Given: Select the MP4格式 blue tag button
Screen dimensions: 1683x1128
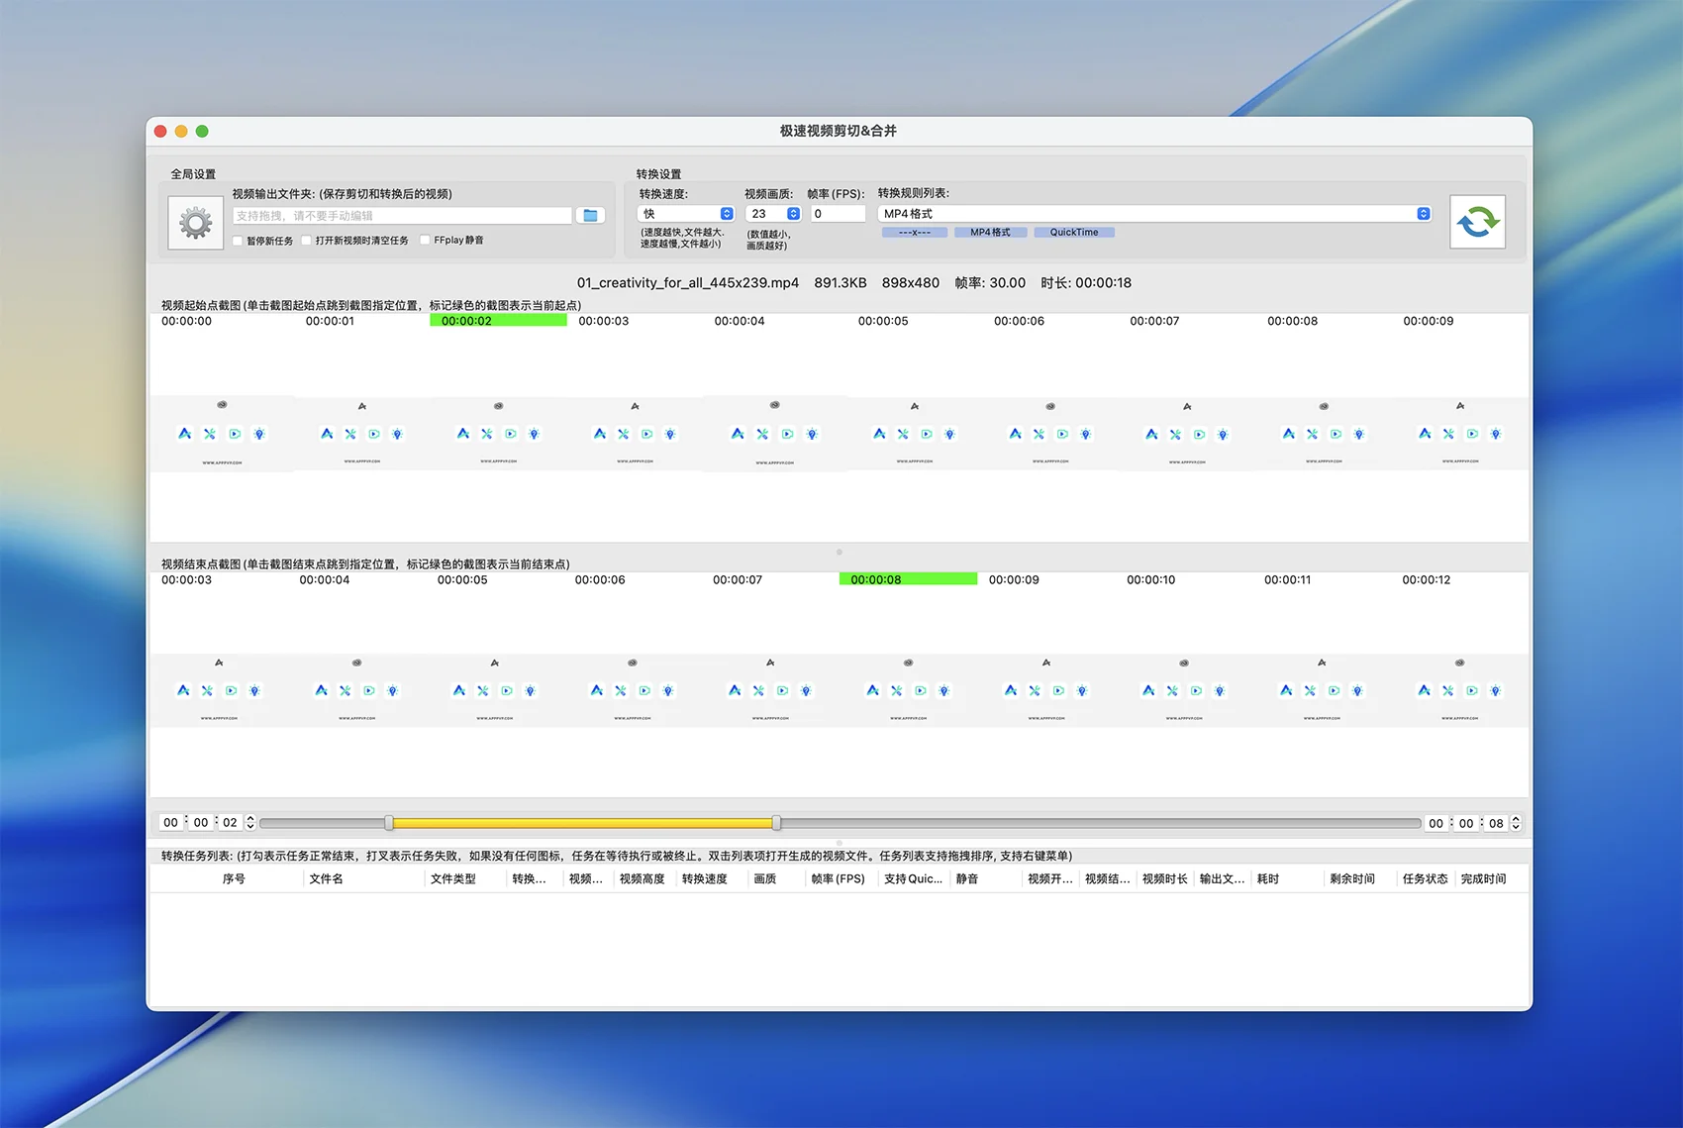Looking at the screenshot, I should [x=990, y=233].
